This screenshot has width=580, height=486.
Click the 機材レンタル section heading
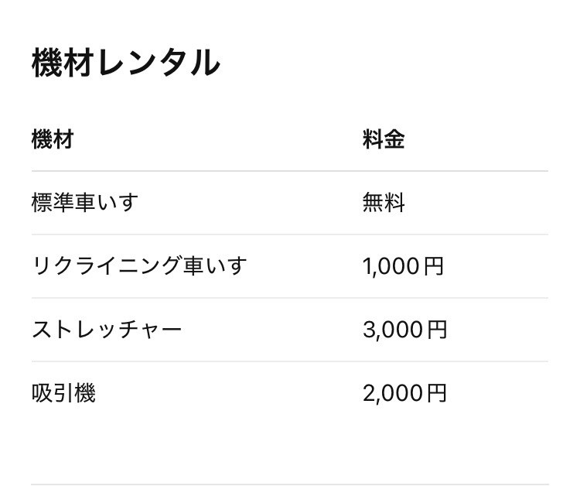[125, 63]
